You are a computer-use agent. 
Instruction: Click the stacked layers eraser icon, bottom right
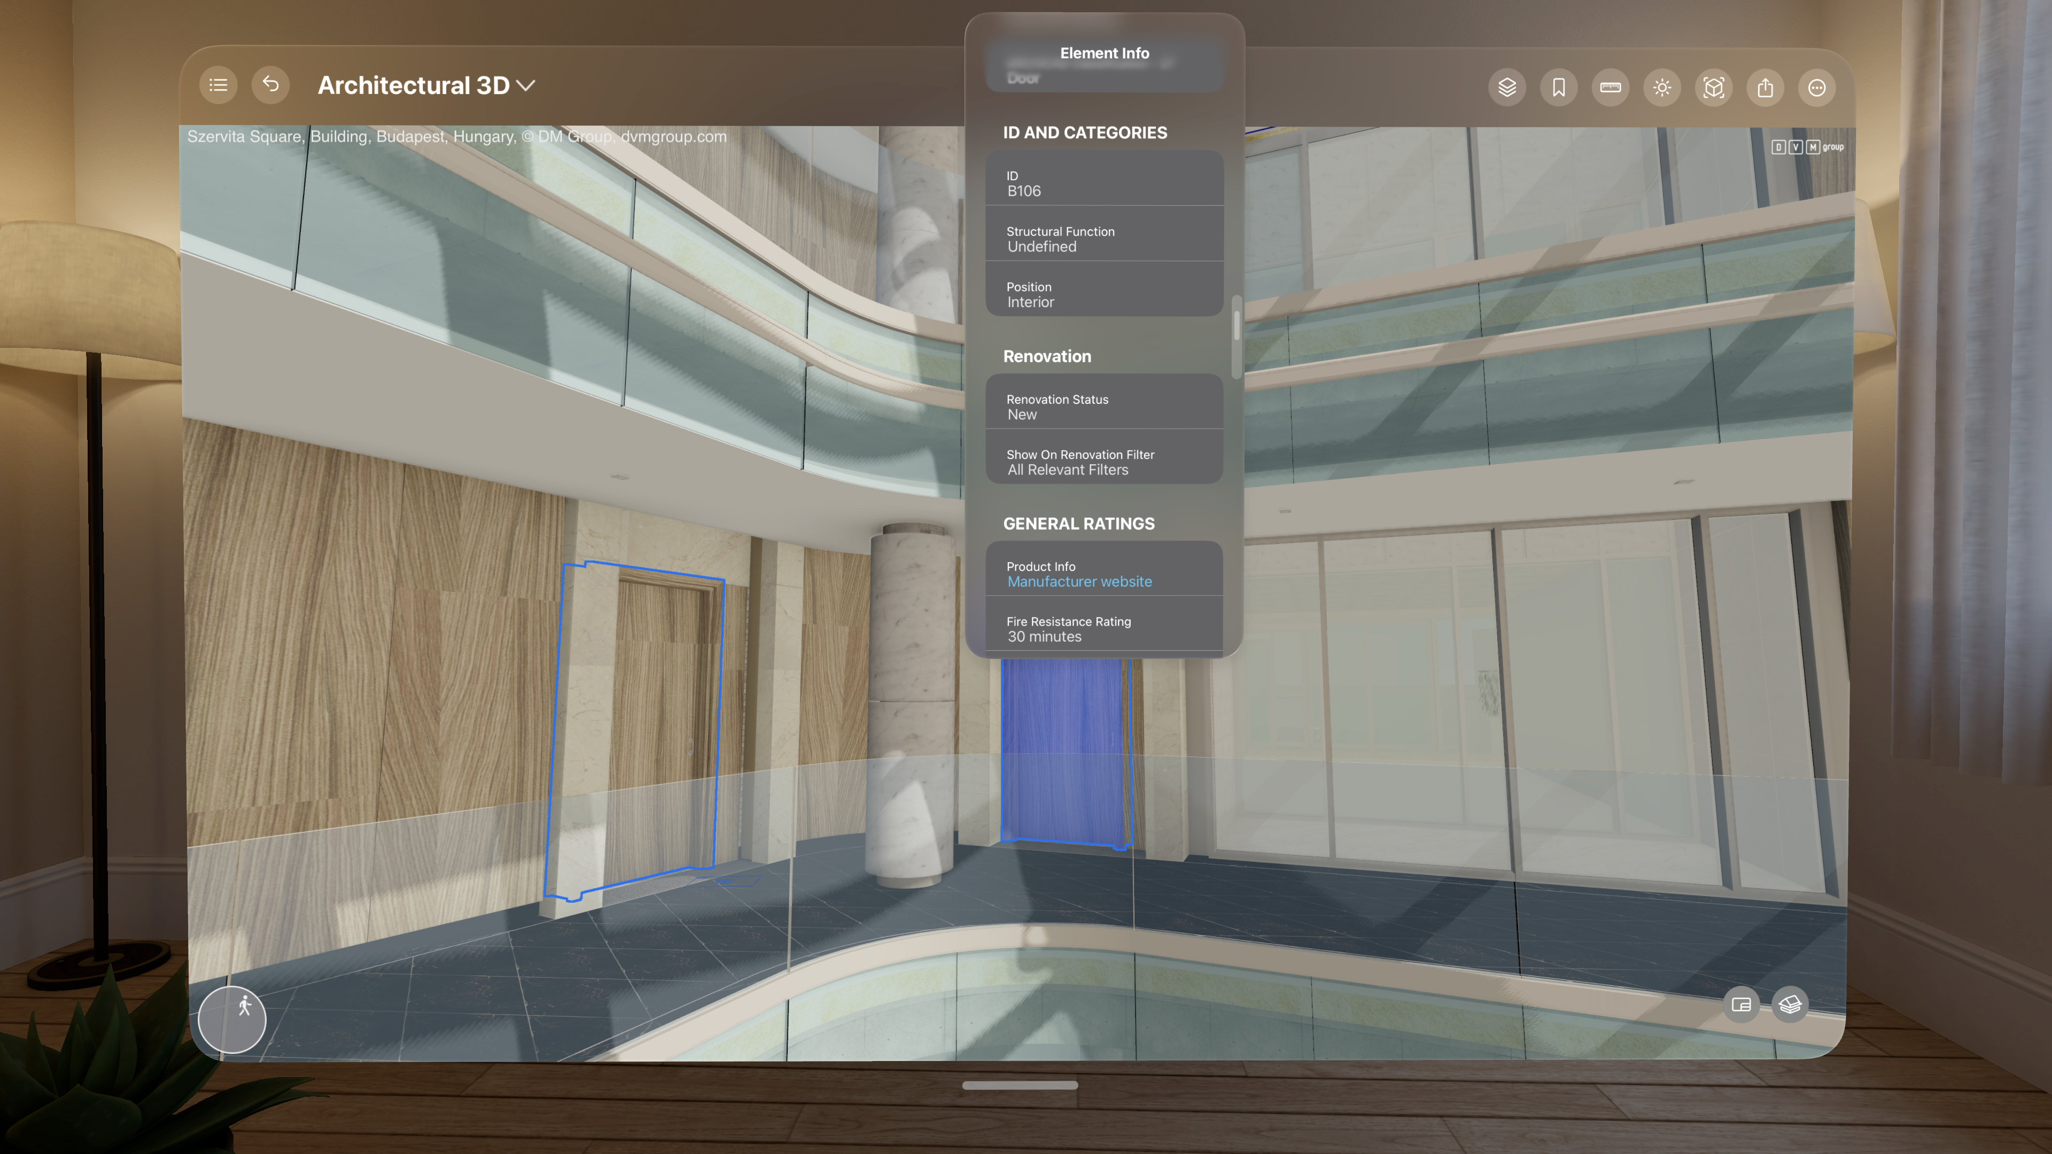tap(1790, 1004)
